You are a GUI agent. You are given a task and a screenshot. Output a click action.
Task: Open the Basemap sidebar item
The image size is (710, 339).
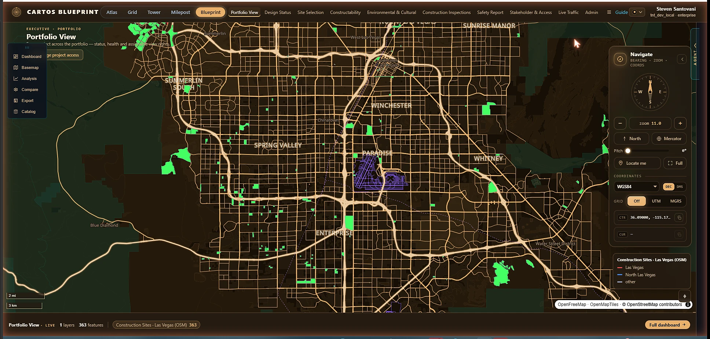coord(28,68)
